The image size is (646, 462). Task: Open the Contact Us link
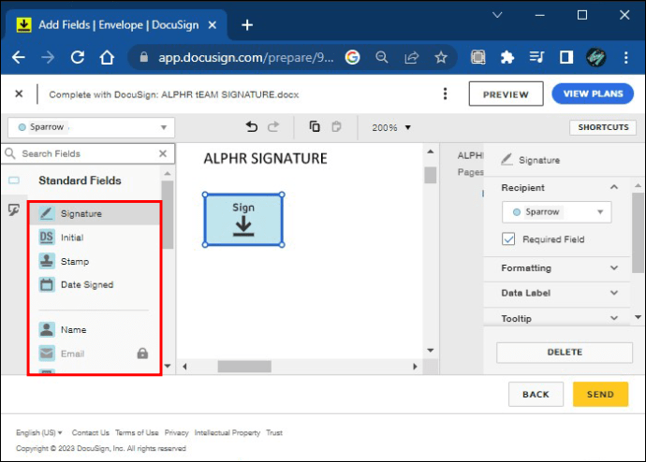pos(90,432)
